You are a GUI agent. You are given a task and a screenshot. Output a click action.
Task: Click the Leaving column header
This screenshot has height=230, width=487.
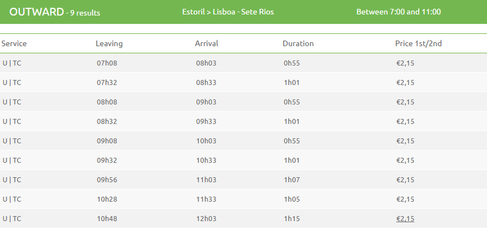click(109, 44)
